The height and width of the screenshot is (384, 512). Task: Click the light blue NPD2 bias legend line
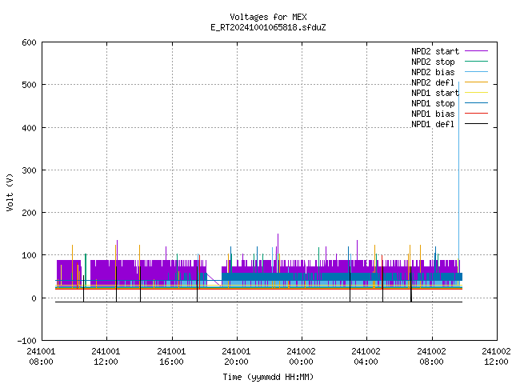(477, 72)
